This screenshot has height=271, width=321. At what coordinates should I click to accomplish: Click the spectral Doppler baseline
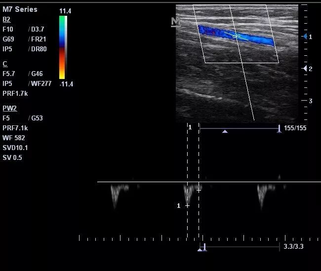(209, 182)
